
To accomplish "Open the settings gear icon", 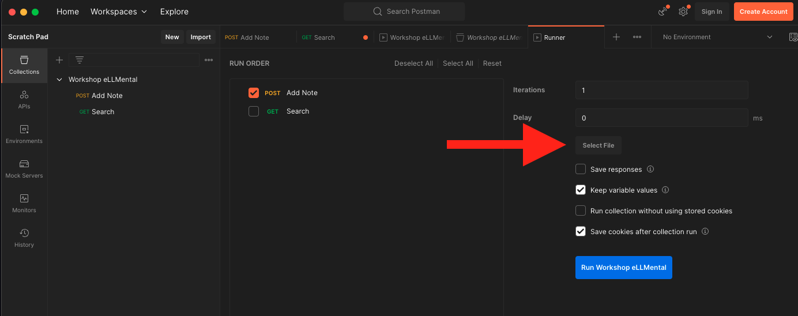I will click(683, 12).
